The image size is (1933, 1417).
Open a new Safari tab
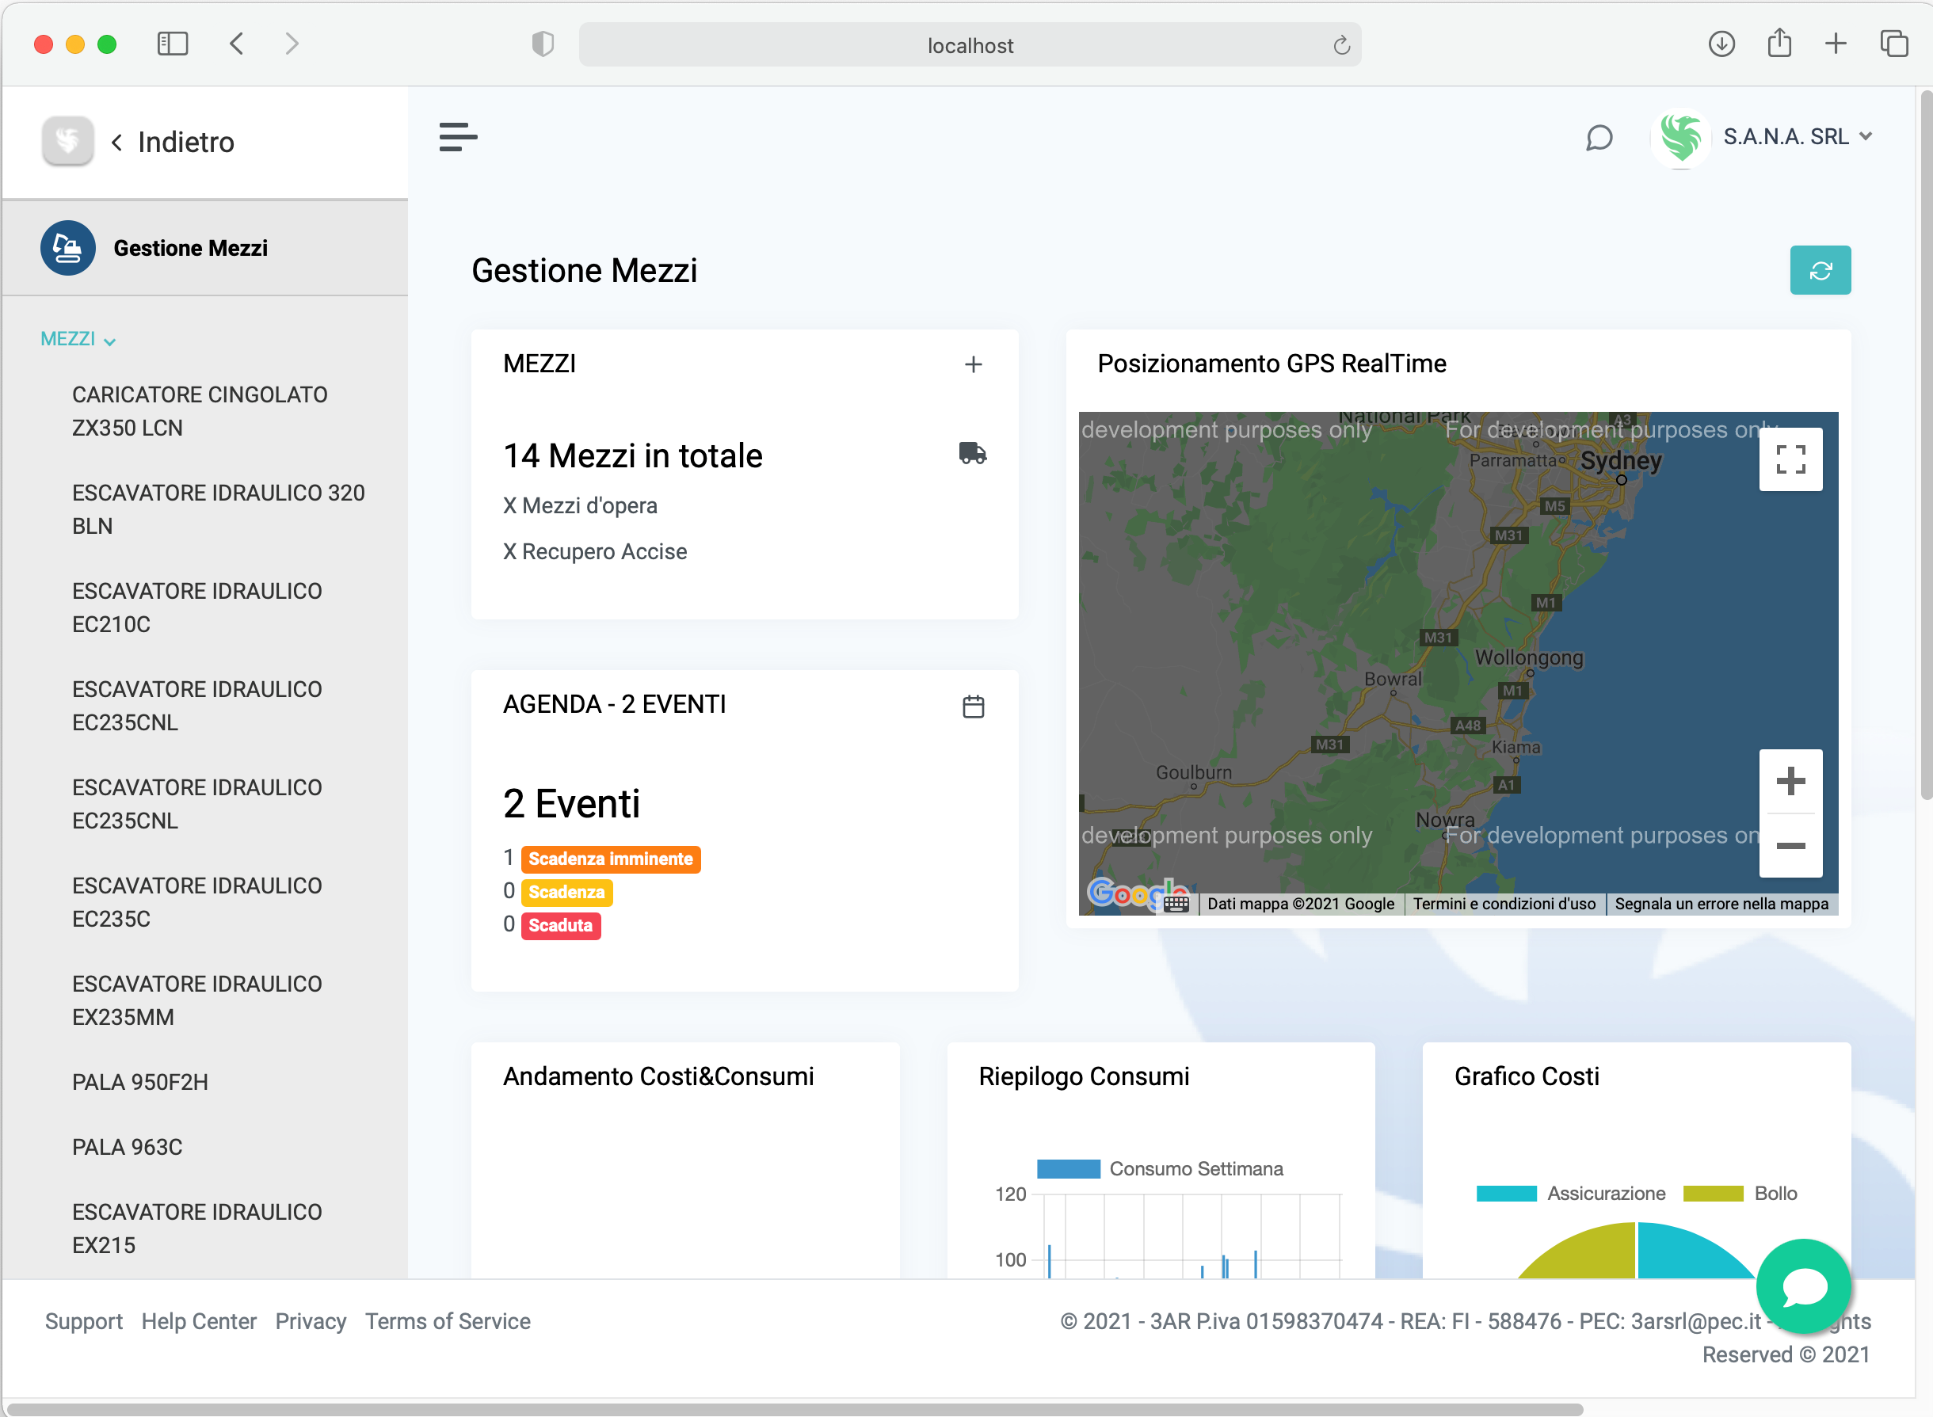click(1836, 44)
